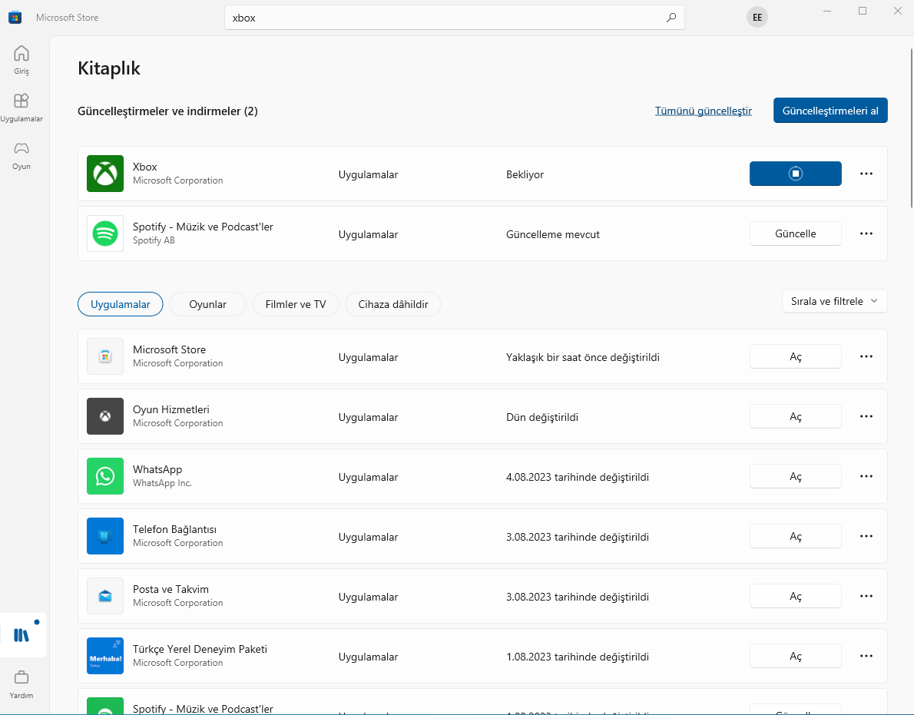Screen dimensions: 914x715
Task: Open more options for Xbox
Action: click(x=866, y=174)
